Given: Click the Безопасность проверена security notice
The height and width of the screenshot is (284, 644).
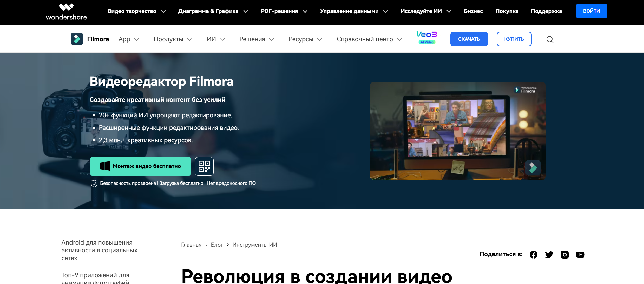Looking at the screenshot, I should [173, 184].
